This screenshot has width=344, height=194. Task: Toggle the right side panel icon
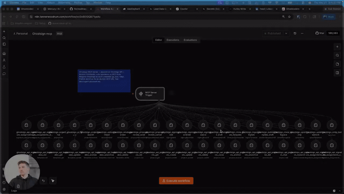[337, 73]
